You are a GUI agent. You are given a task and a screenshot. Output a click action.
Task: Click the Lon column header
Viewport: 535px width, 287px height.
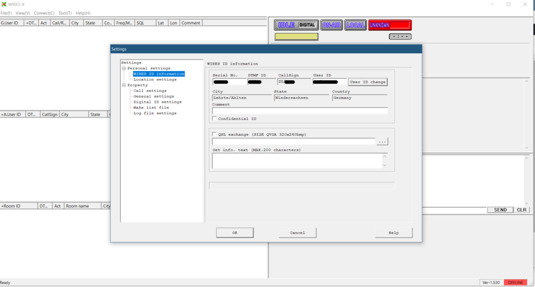pos(173,23)
